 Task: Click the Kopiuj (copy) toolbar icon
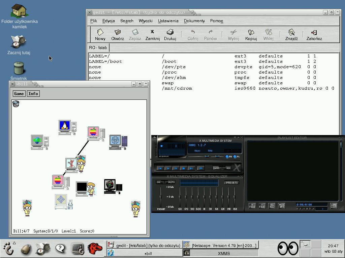click(x=251, y=33)
